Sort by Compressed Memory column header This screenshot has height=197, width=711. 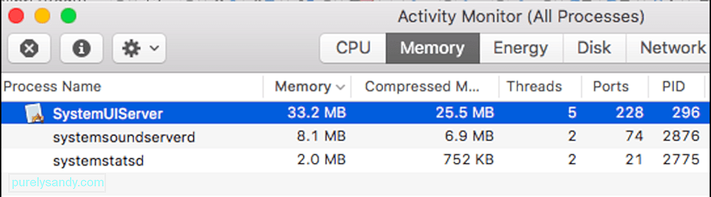click(422, 87)
